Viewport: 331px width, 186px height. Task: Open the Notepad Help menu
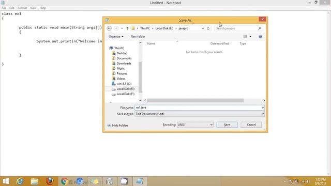click(x=42, y=8)
